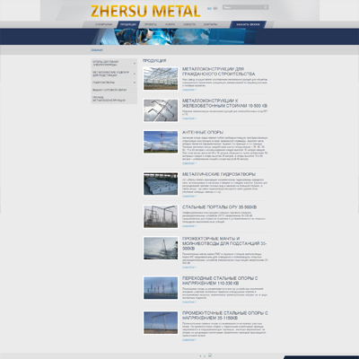The image size is (359, 359).
Task: Open Опоры для линий электропередач sidebar category
Action: (106, 64)
